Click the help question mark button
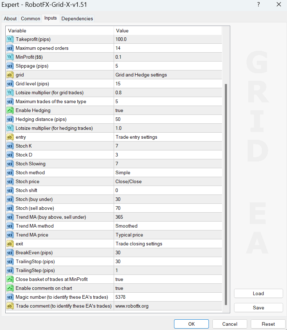Image resolution: width=287 pixels, height=330 pixels. tap(258, 4)
